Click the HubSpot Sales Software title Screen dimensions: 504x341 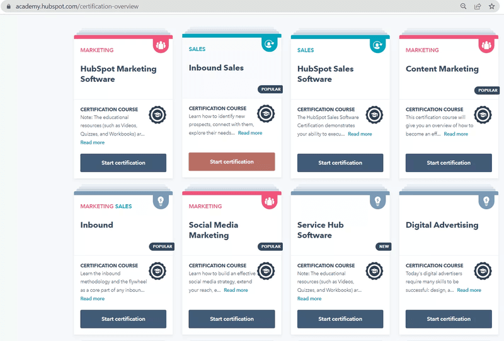[x=325, y=74]
